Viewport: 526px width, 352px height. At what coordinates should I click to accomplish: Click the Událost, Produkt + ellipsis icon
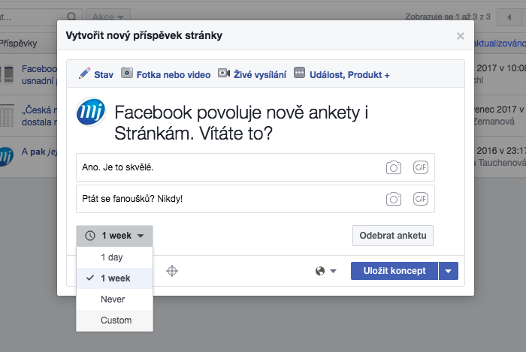(x=299, y=73)
